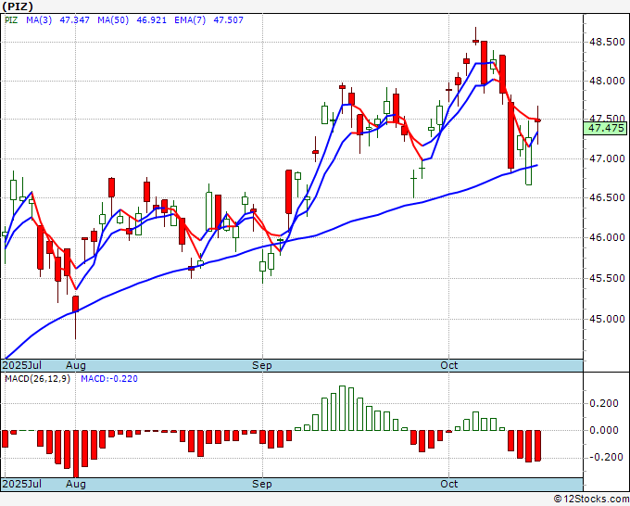The width and height of the screenshot is (630, 506).
Task: Click 2025Jul on the price chart axis
Action: (21, 365)
